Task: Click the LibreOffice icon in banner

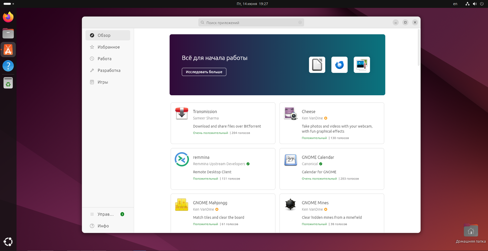Action: coord(317,65)
